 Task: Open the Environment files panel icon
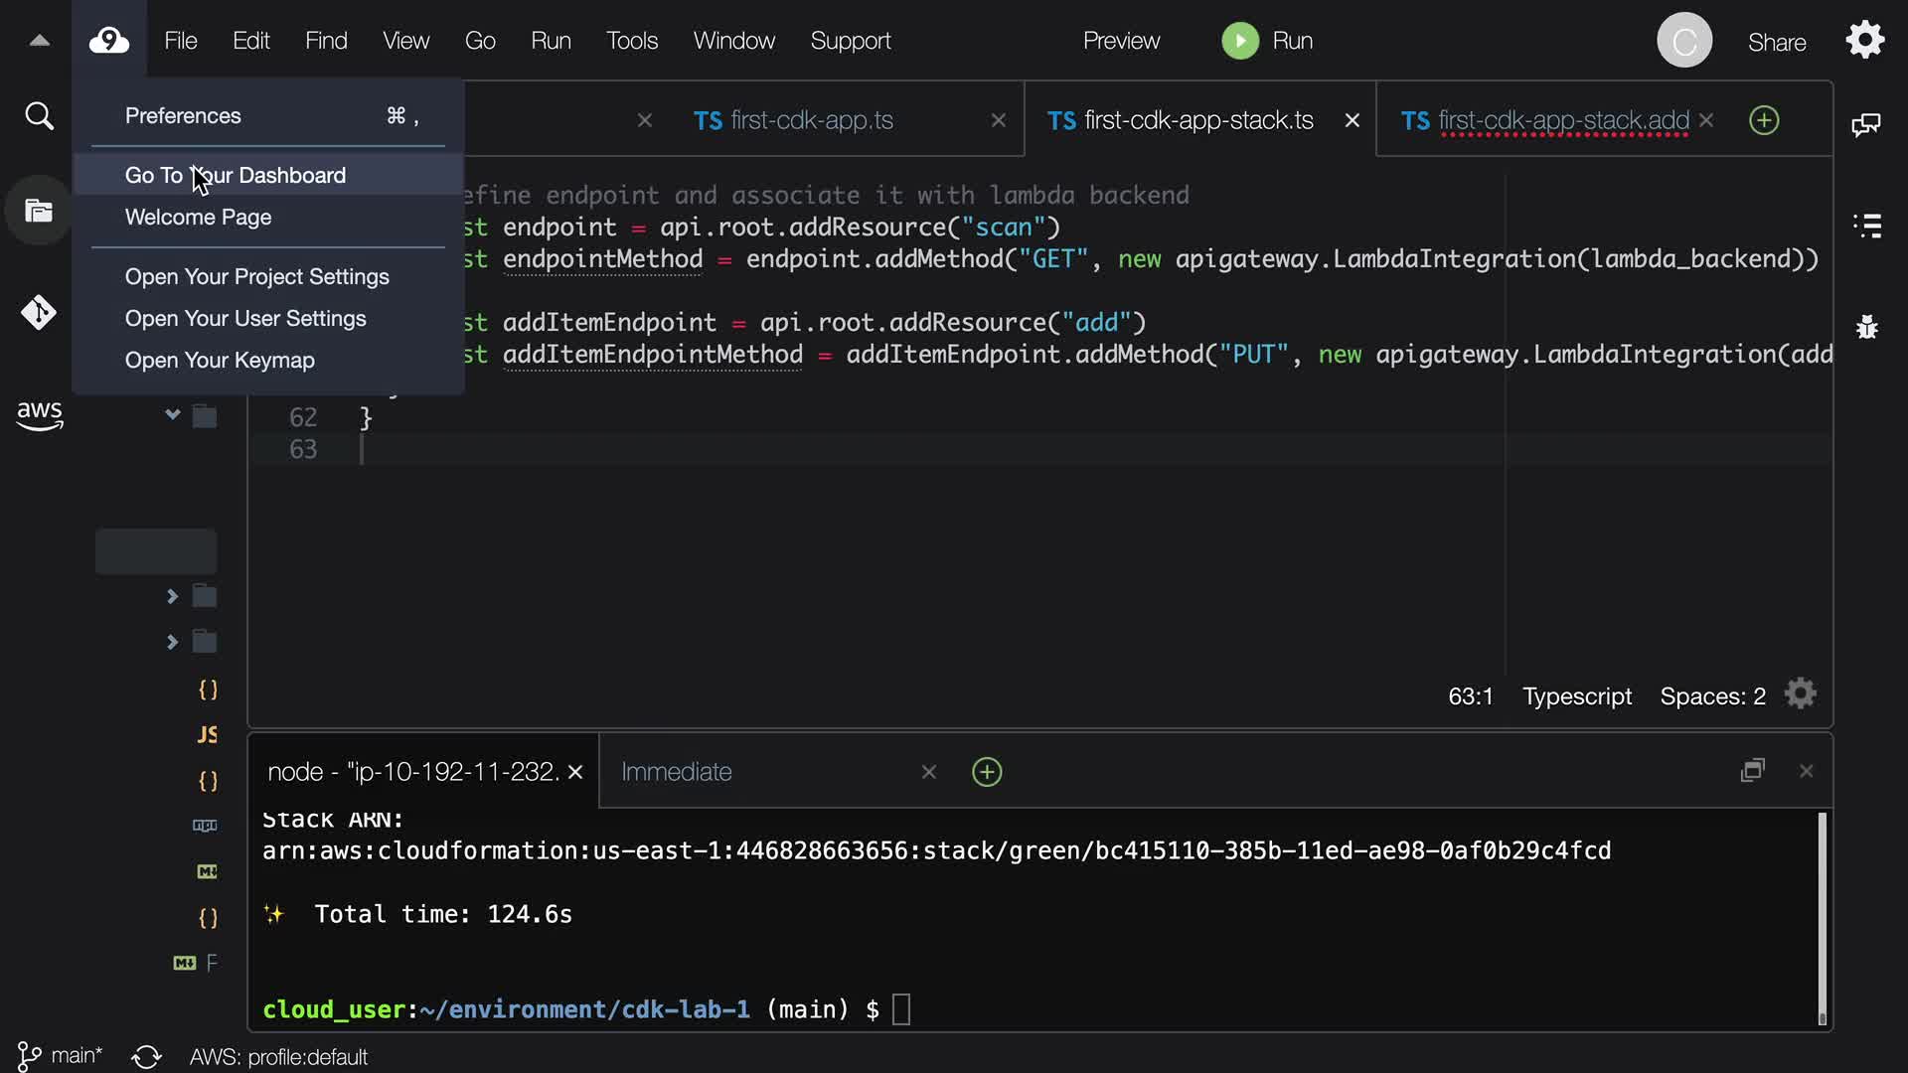point(39,211)
